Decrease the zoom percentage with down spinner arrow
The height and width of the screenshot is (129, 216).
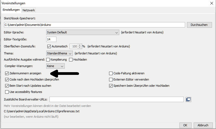(x=80, y=47)
